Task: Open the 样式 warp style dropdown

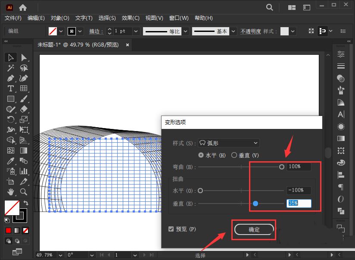Action: pos(228,143)
